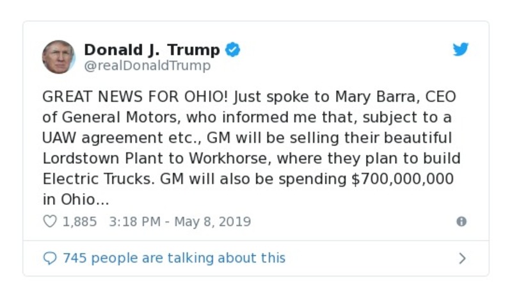The width and height of the screenshot is (512, 299).
Task: Click the @realDonaldTrump handle
Action: 147,65
